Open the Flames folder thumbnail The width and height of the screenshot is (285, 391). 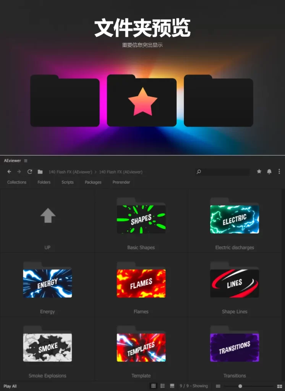(x=141, y=283)
